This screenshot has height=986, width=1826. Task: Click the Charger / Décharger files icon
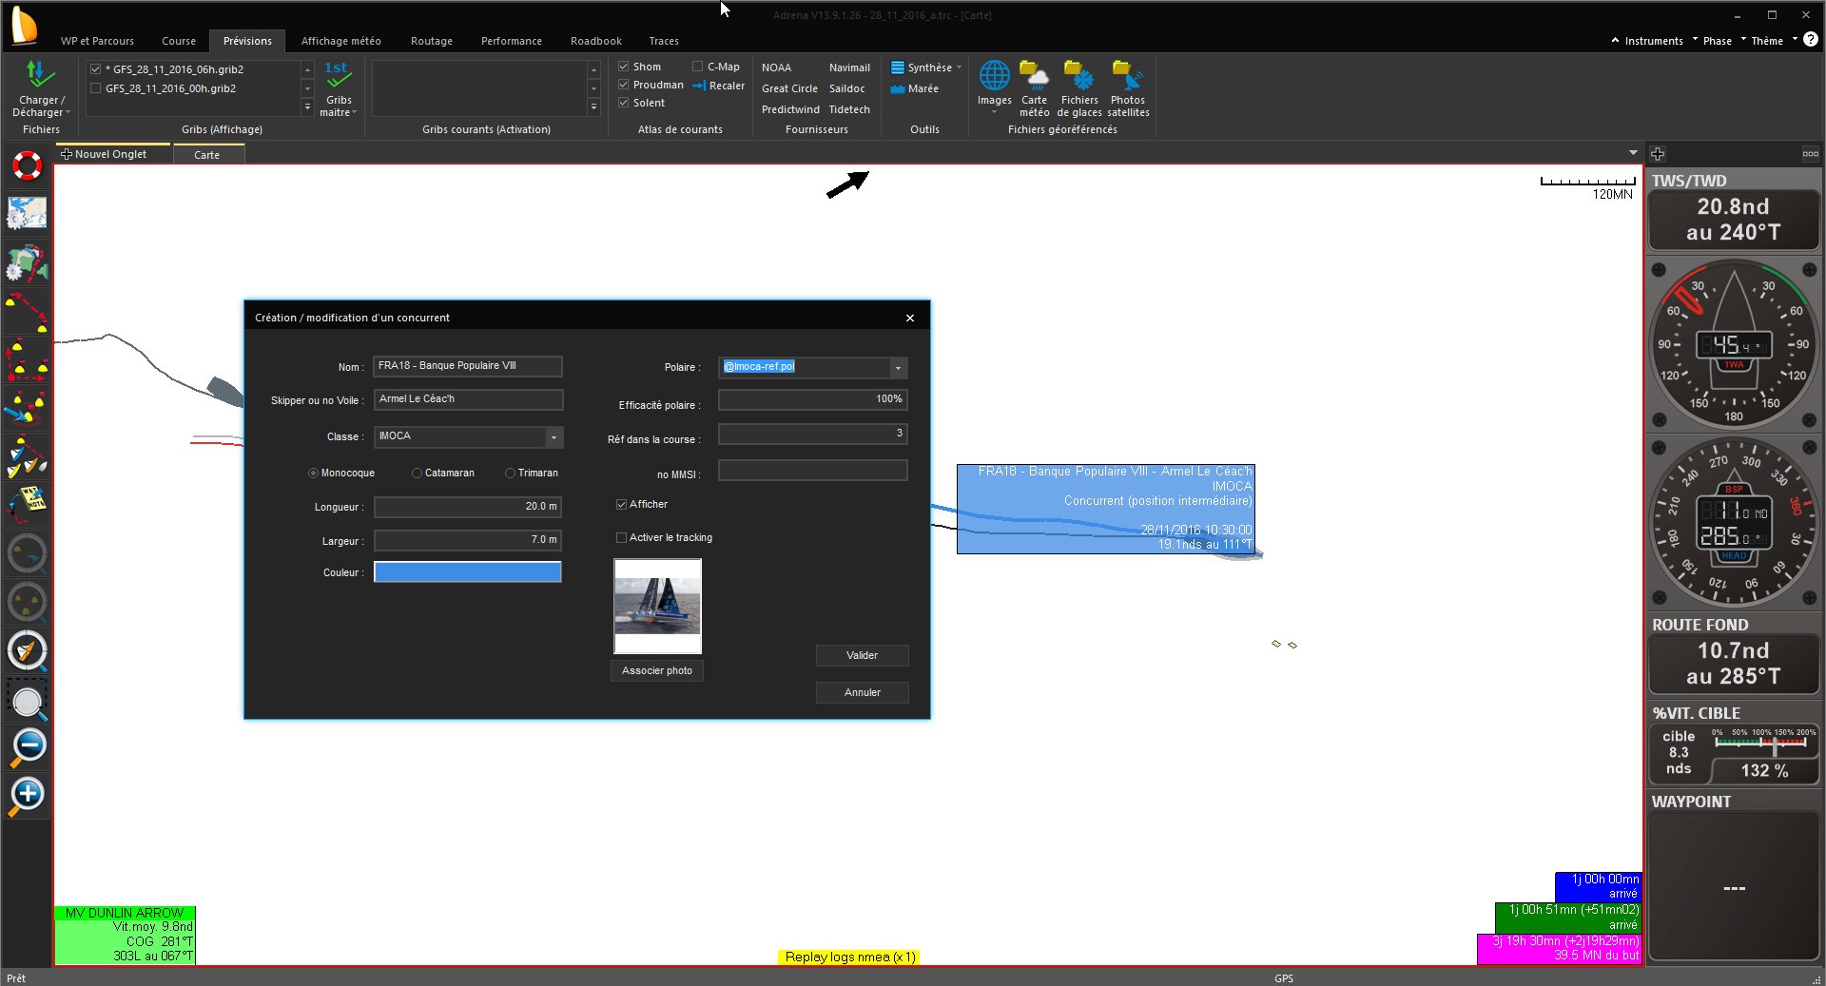[x=40, y=76]
